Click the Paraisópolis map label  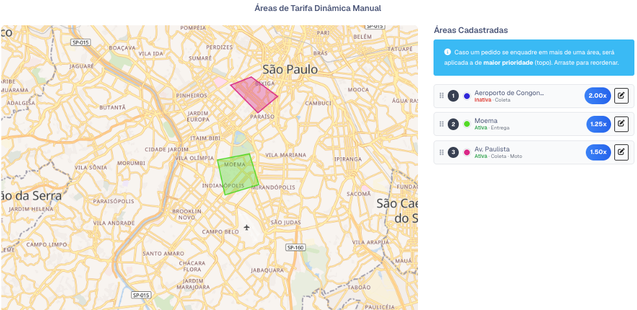[113, 201]
